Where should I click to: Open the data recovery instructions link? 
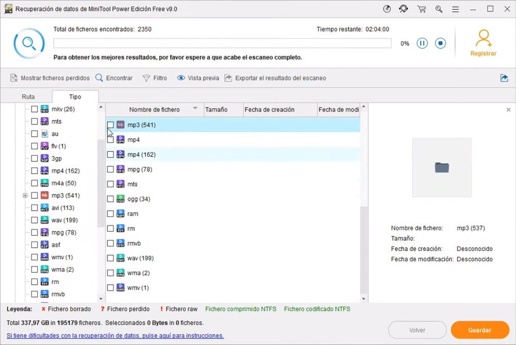pyautogui.click(x=115, y=335)
